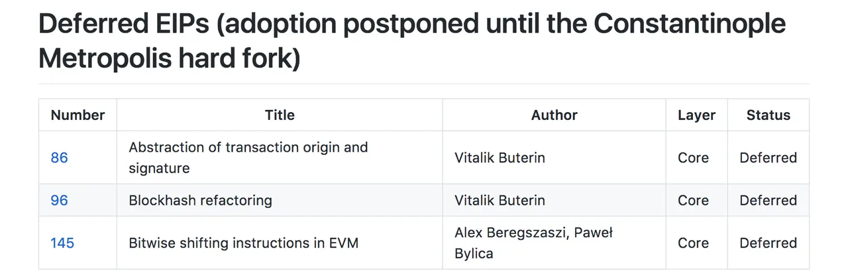Screen dimensions: 848x279
Task: Open EIP number 145 link
Action: (x=62, y=243)
